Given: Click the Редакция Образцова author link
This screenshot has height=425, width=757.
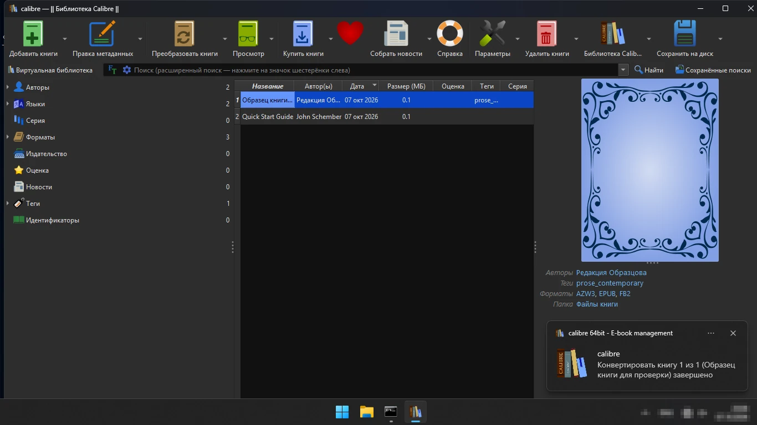Looking at the screenshot, I should tap(611, 273).
